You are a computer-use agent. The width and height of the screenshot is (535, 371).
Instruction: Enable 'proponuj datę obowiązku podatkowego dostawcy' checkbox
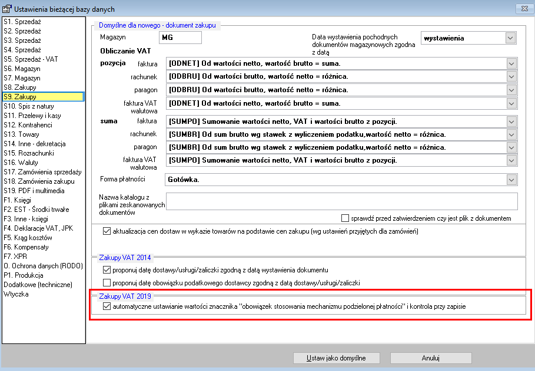(107, 283)
